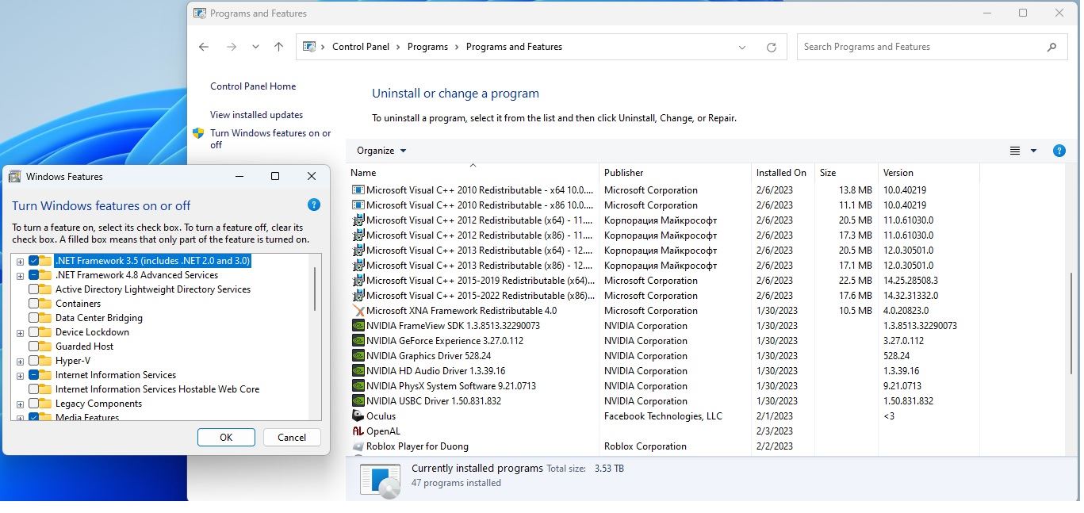Open View installed updates link
Image resolution: width=1084 pixels, height=513 pixels.
(256, 115)
